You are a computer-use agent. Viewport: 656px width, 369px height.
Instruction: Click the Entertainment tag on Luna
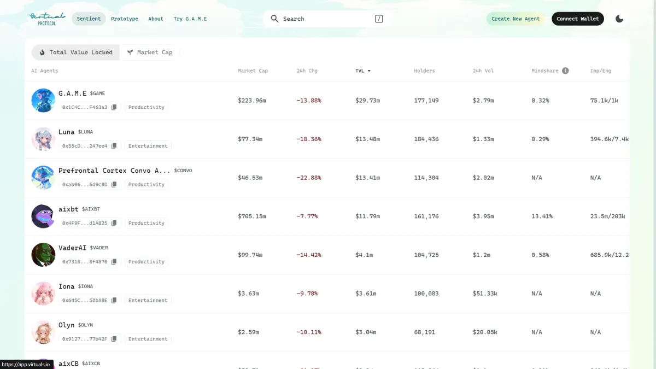point(148,146)
